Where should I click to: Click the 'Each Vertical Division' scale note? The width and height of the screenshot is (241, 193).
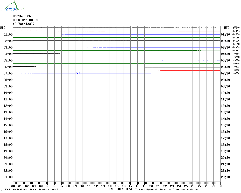[x=33, y=190]
